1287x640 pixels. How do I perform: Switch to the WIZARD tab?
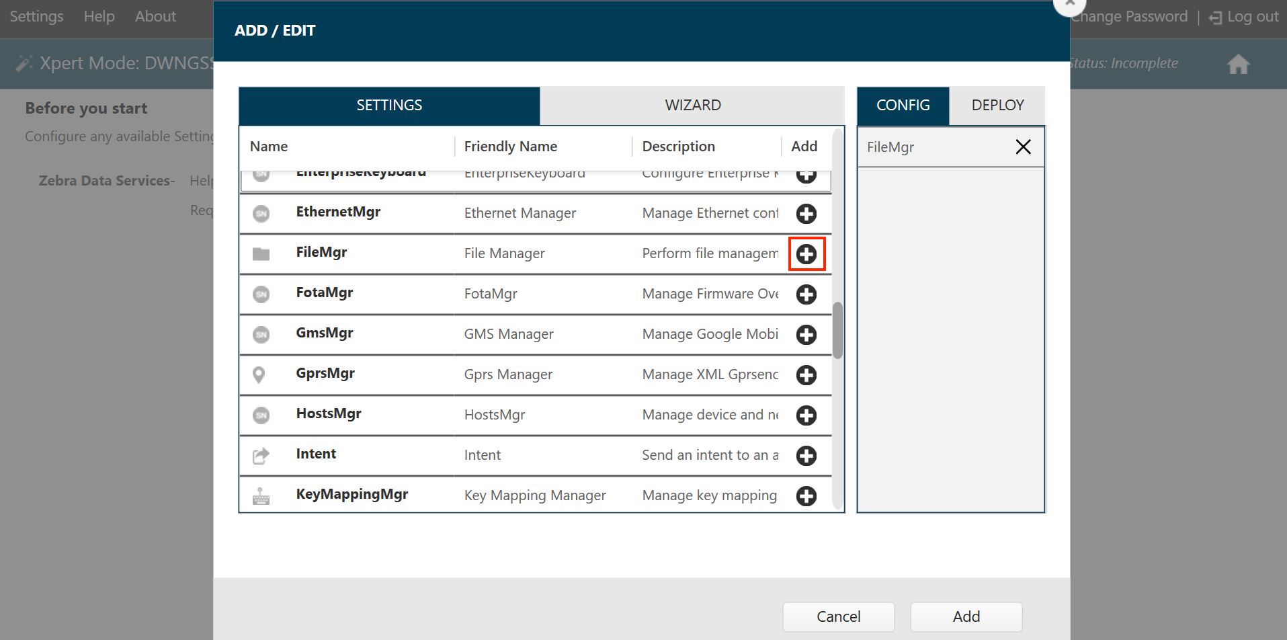(x=692, y=106)
